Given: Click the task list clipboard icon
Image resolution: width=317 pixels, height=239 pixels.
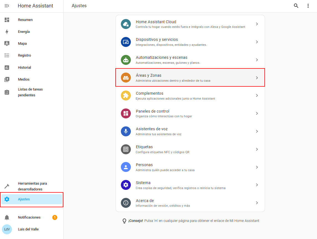Looking at the screenshot, I should (7, 92).
